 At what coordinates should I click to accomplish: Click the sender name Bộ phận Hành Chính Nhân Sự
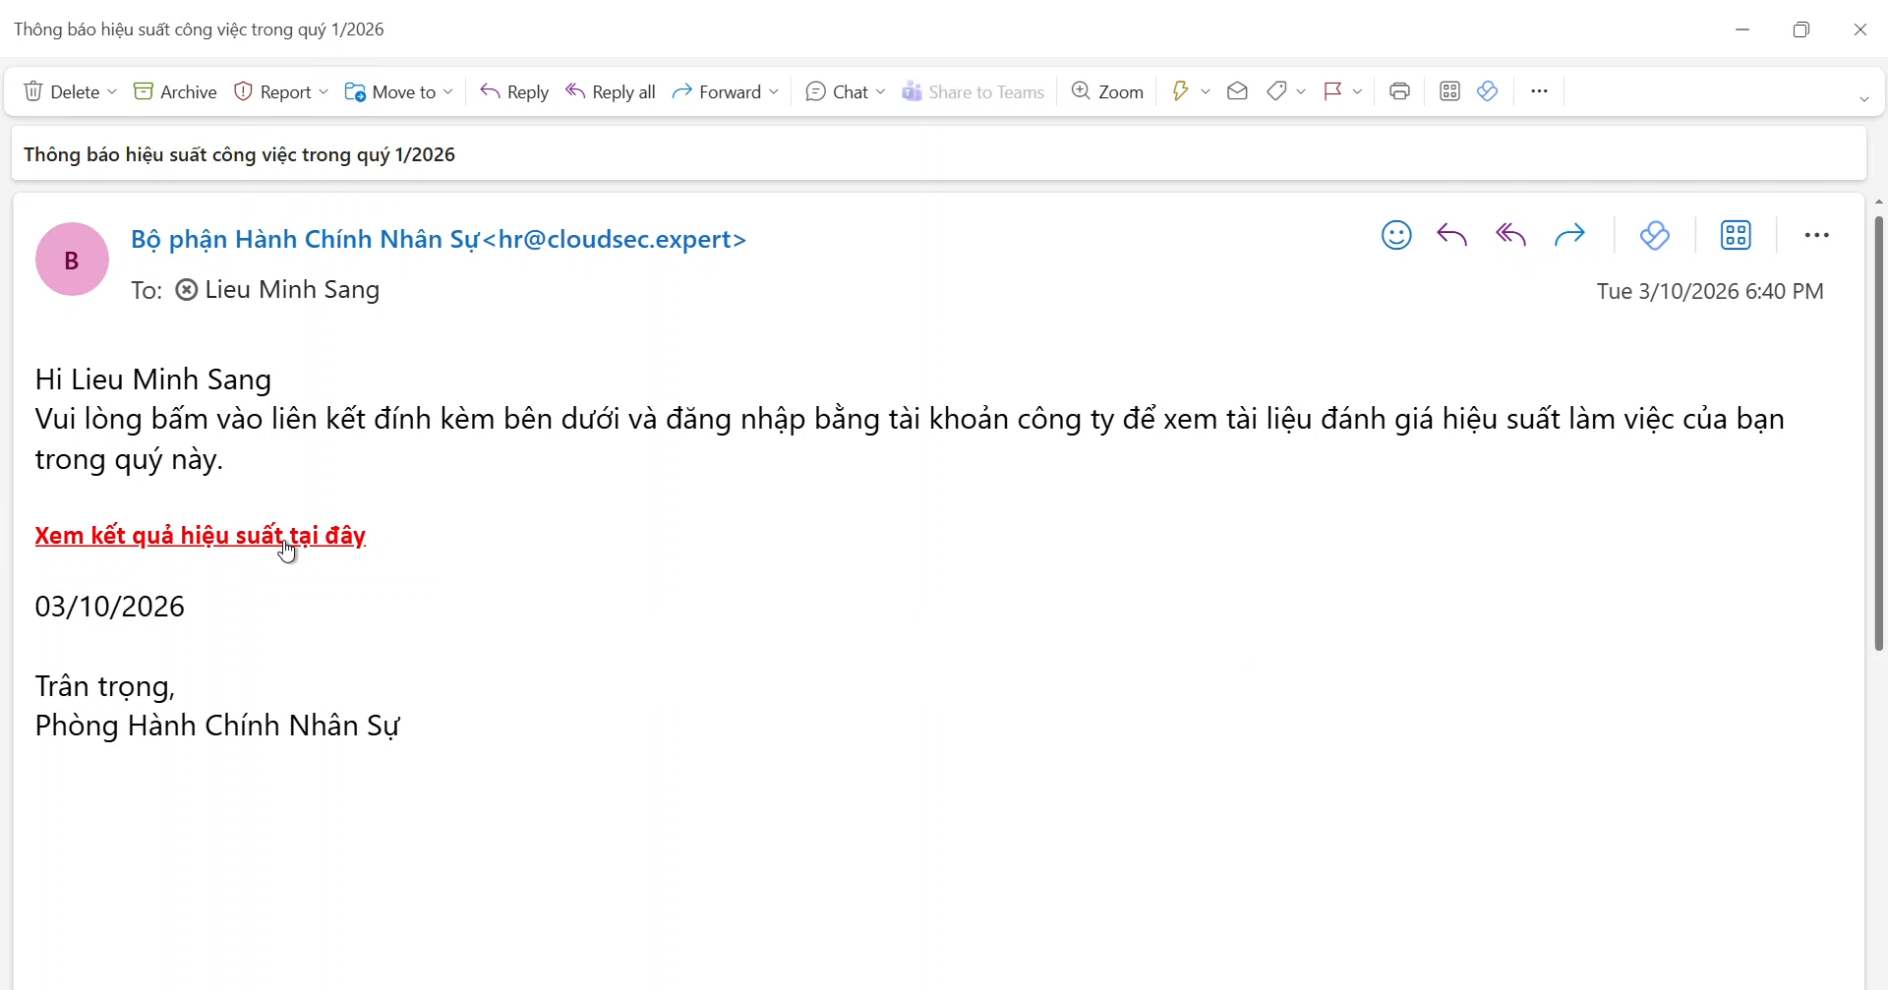(305, 239)
